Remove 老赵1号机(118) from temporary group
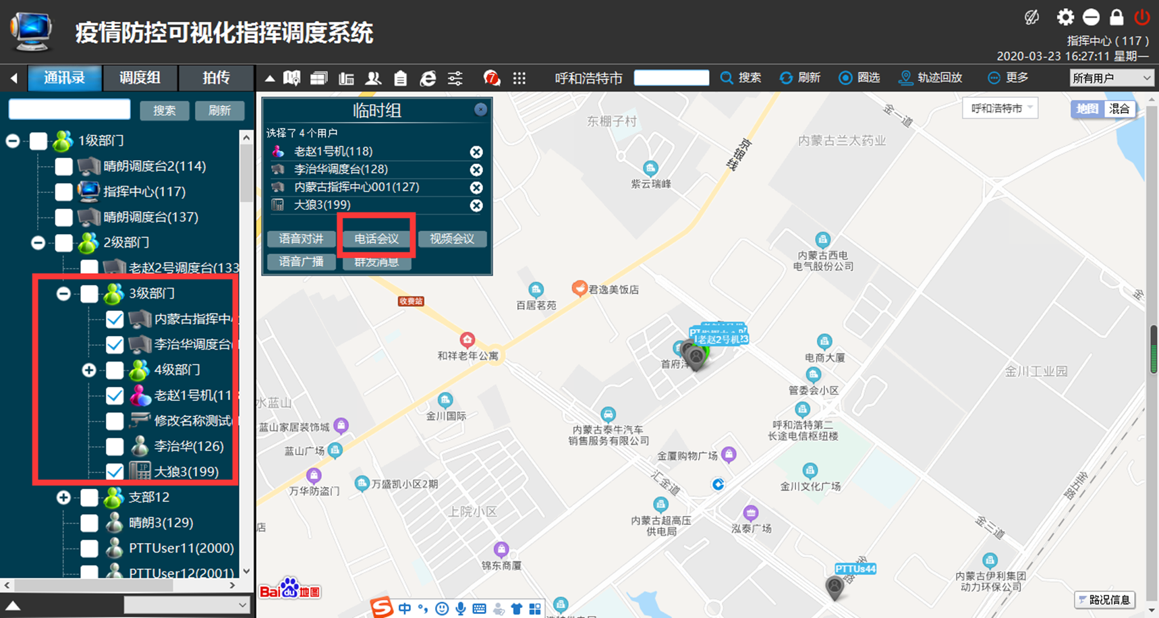1159x618 pixels. (x=476, y=152)
